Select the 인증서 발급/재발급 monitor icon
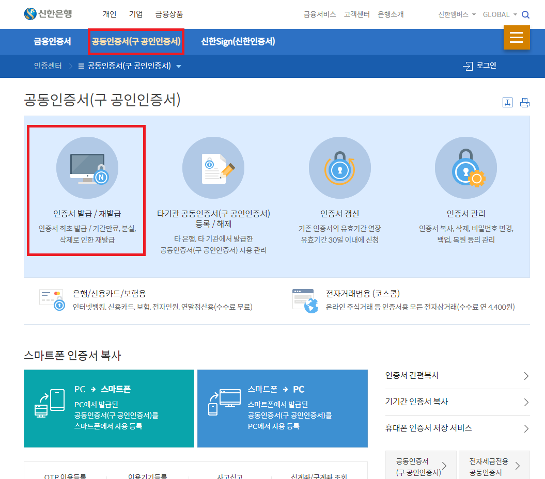545x479 pixels. 87,168
